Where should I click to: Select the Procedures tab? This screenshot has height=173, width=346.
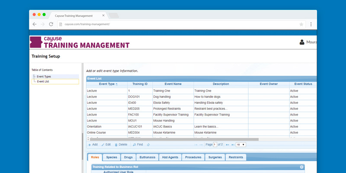(193, 157)
